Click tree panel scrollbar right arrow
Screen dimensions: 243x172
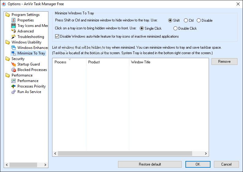tap(45, 165)
